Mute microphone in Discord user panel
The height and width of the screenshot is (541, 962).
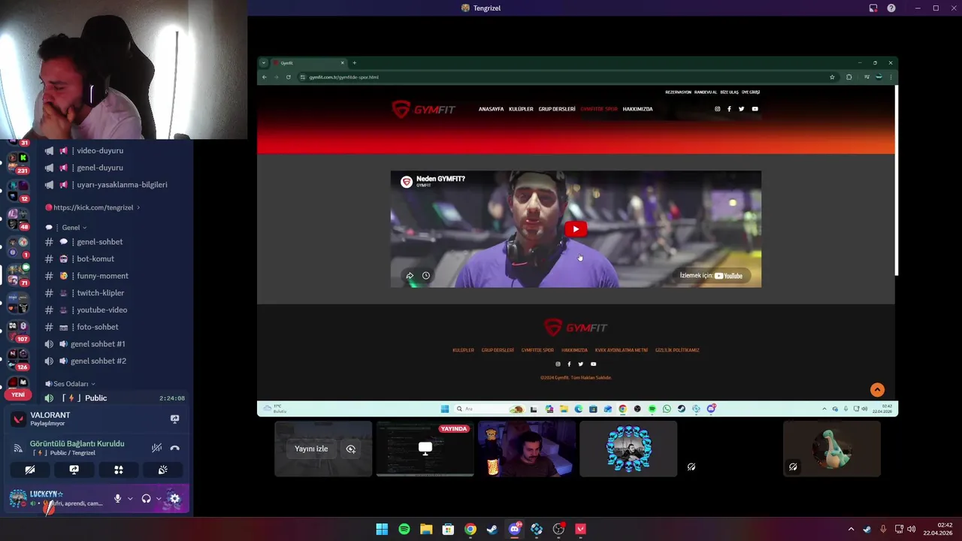[x=117, y=498]
